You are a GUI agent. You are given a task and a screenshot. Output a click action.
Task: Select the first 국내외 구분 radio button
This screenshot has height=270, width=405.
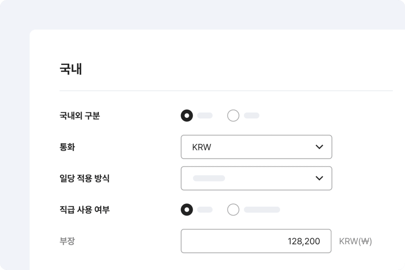[187, 116]
